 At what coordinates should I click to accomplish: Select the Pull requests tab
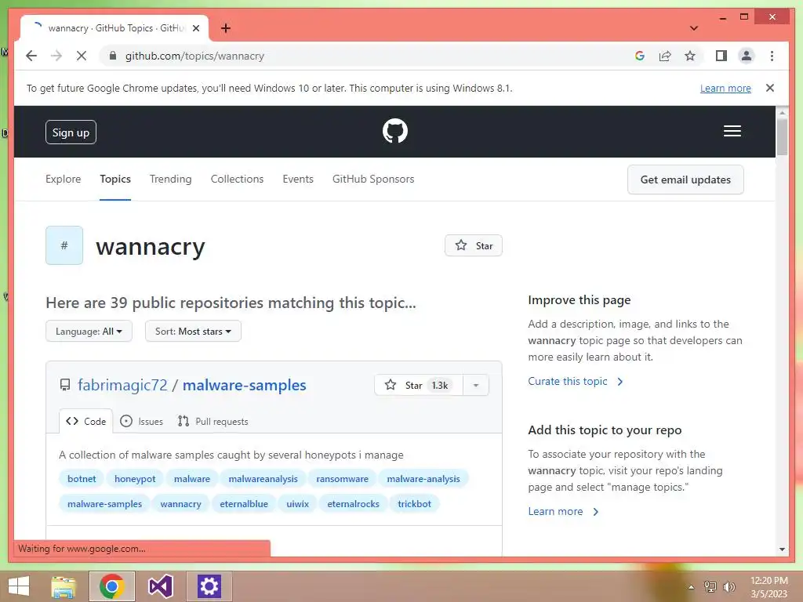point(213,421)
